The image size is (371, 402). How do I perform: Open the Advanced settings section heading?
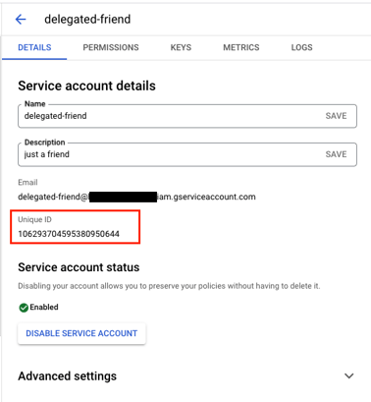[x=67, y=375]
